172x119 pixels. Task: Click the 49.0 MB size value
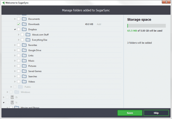[89, 24]
